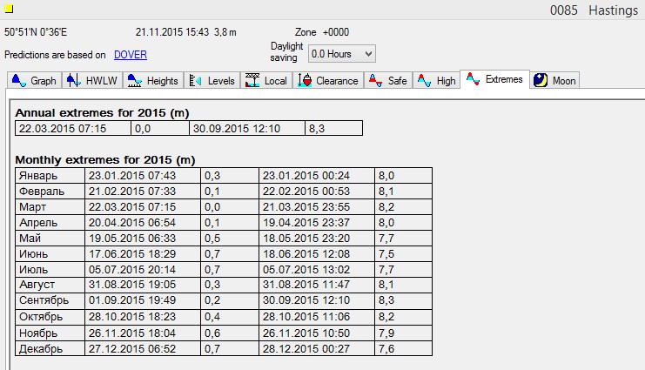Select the Август month cell

[x=50, y=285]
